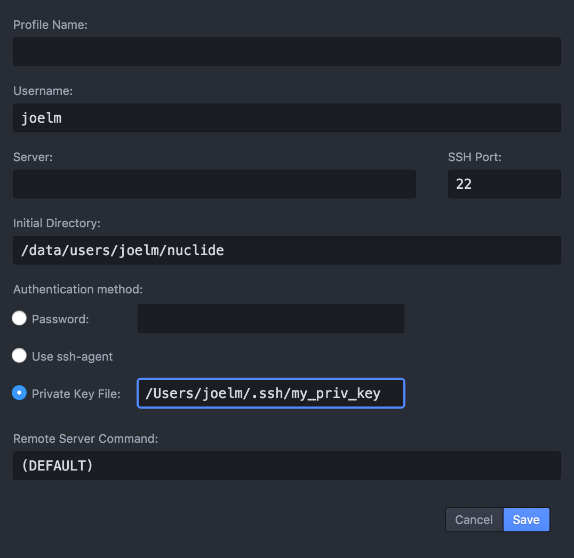Focus the Remote Server Command field
Screen dimensions: 574x558
tap(286, 466)
